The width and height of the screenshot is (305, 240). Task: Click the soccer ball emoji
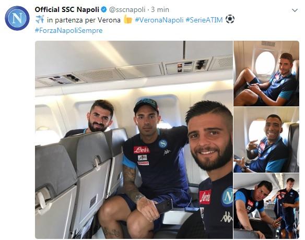(x=230, y=19)
